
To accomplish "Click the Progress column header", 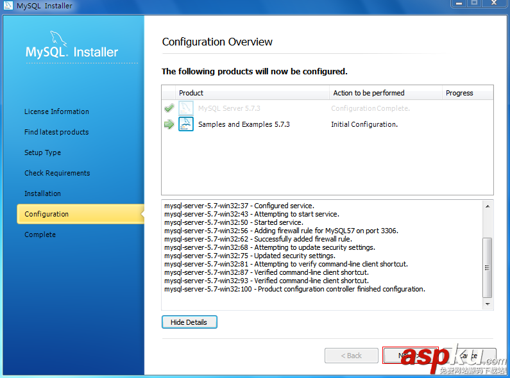I will [468, 93].
